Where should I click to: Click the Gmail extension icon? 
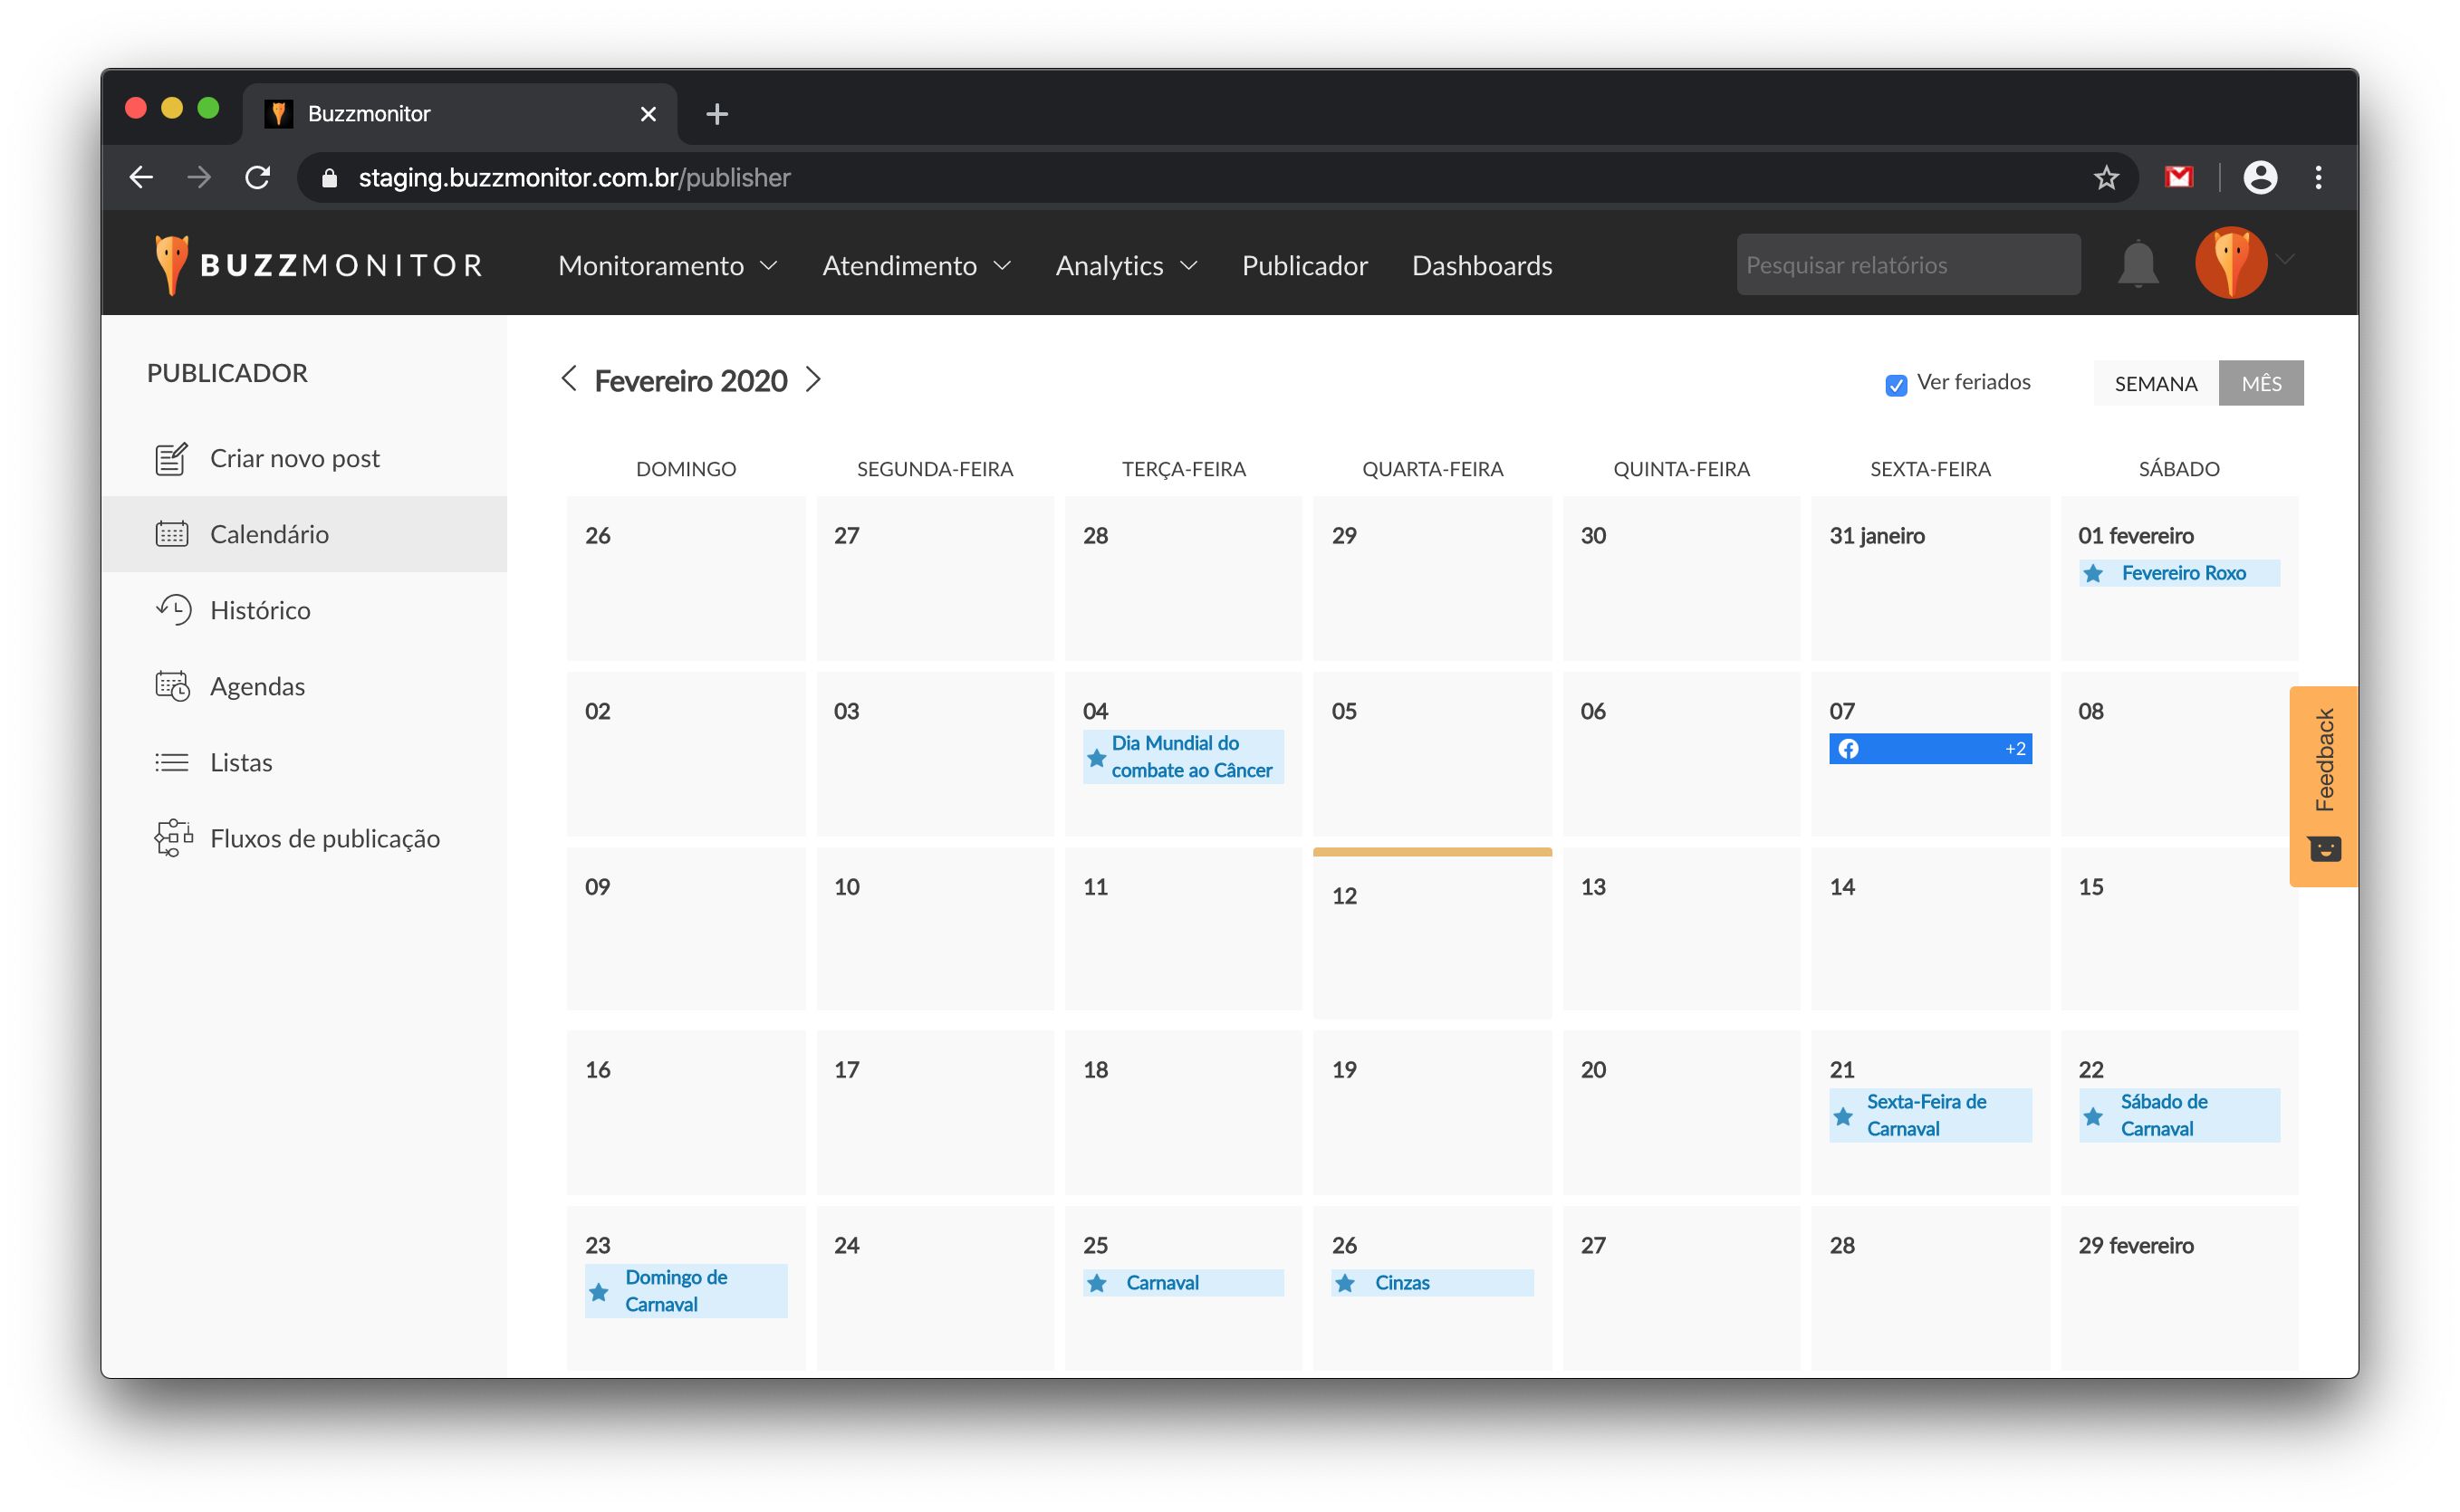coord(2178,178)
